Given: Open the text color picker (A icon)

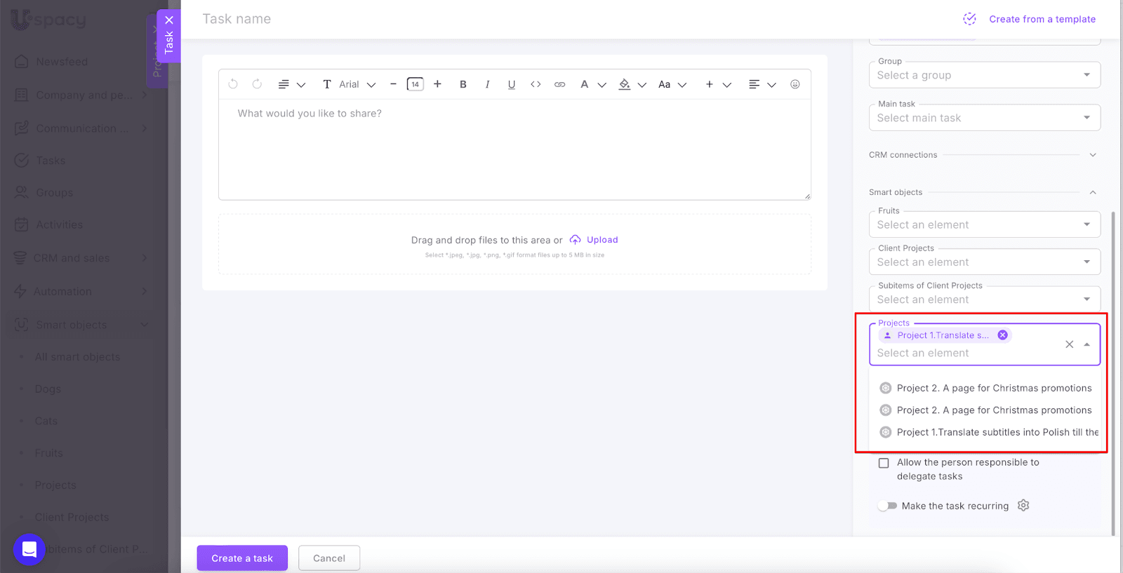Looking at the screenshot, I should pos(592,84).
